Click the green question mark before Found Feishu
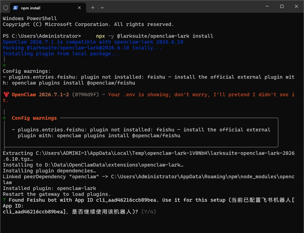The width and height of the screenshot is (304, 233). pos(4,200)
